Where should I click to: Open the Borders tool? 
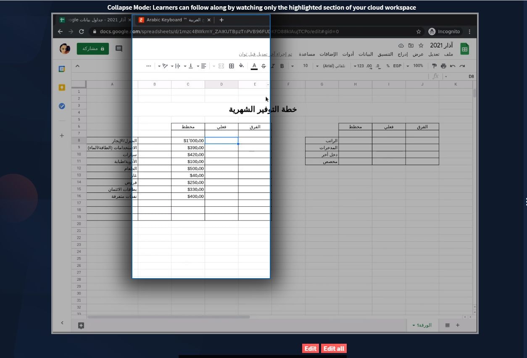coord(231,66)
